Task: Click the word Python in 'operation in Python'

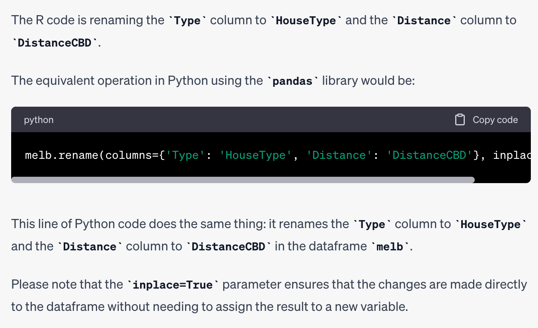Action: [x=187, y=81]
